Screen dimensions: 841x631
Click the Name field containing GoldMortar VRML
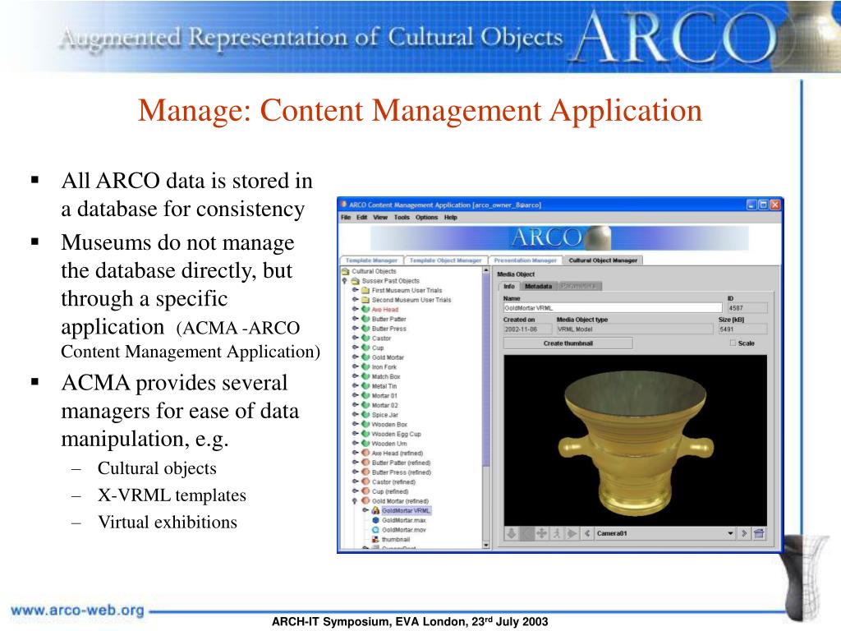click(613, 308)
